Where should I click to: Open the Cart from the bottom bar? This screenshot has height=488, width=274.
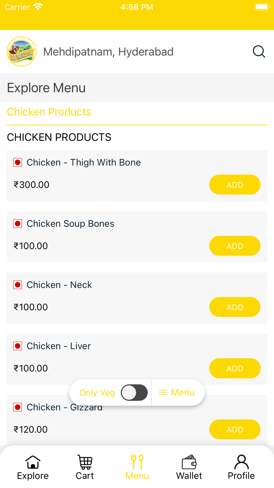click(85, 466)
